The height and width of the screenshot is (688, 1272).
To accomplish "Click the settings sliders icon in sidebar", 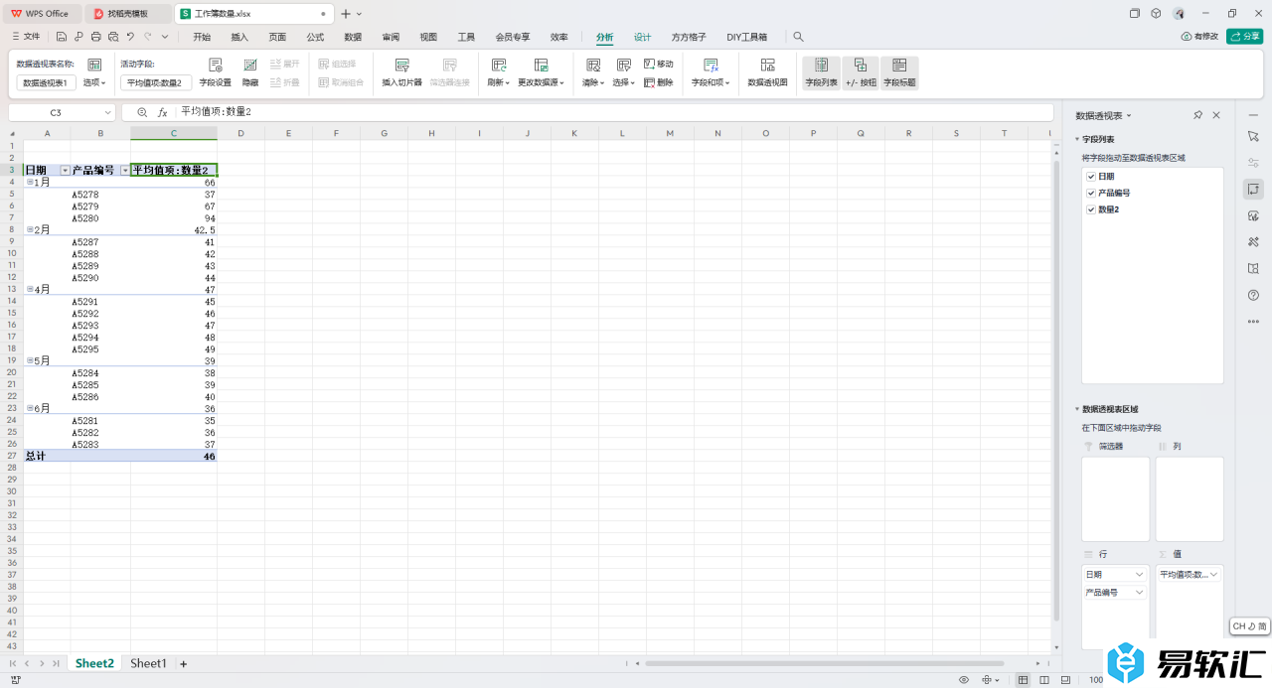I will [x=1253, y=163].
